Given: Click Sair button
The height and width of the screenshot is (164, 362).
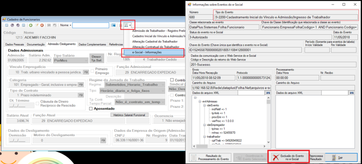Looking at the screenshot, I should tap(342, 158).
